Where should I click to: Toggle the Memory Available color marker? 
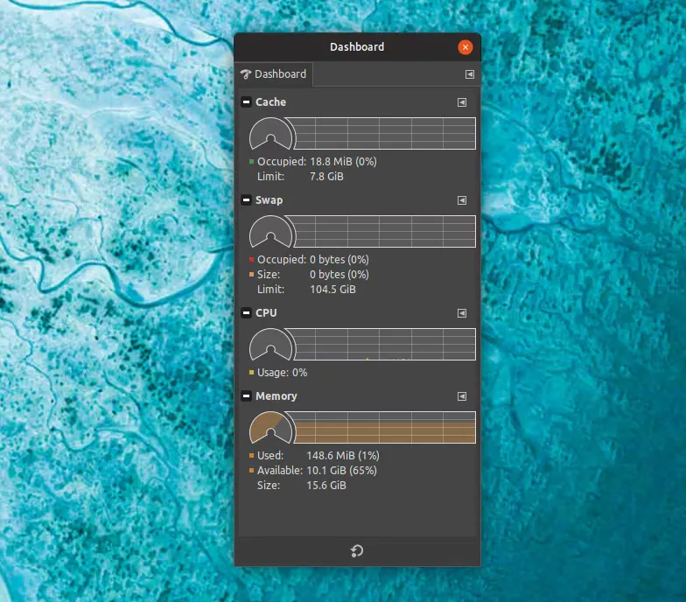[252, 471]
